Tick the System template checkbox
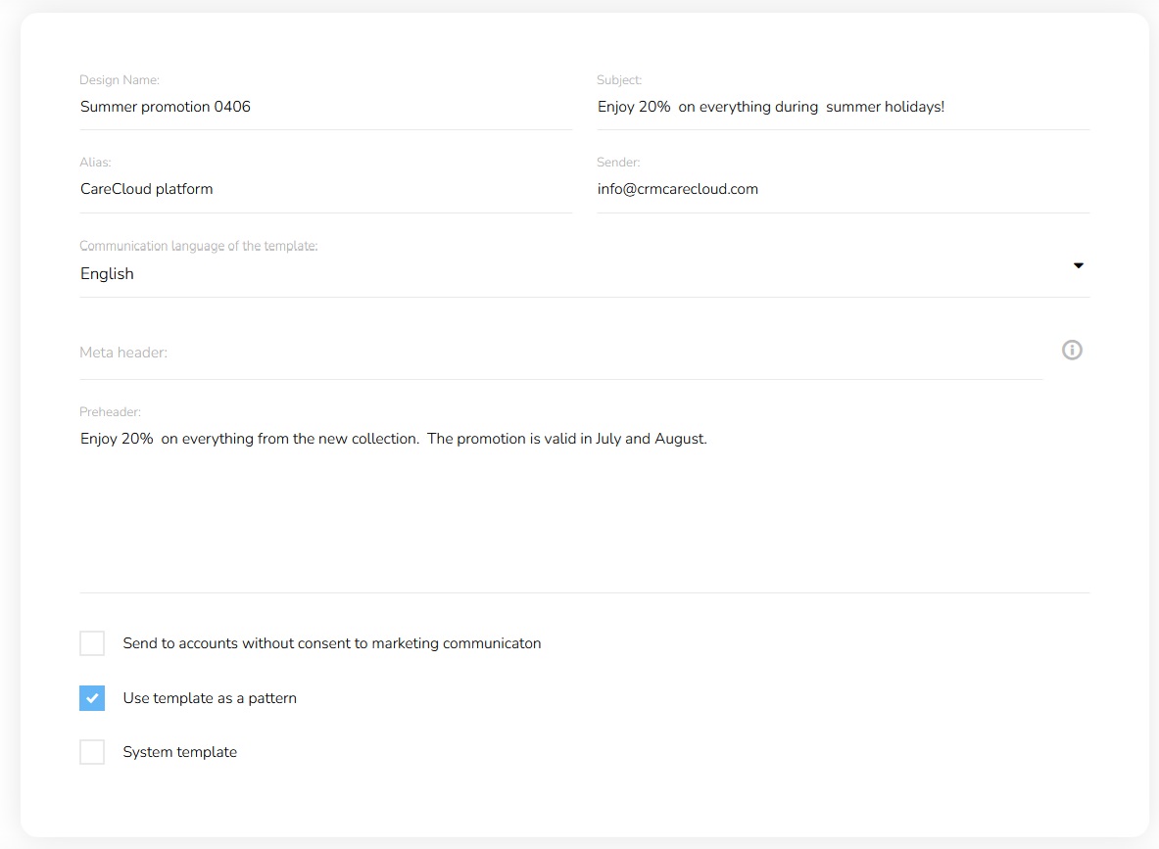Viewport: 1159px width, 849px height. click(92, 752)
